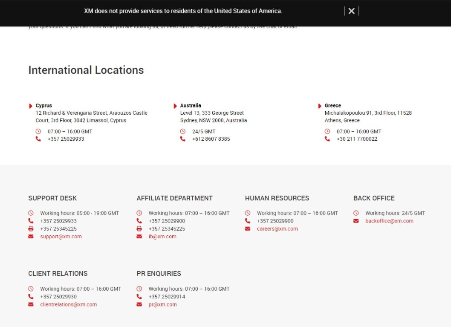Click the clientrelations@xm.com email link
This screenshot has height=327, width=451.
(x=68, y=304)
